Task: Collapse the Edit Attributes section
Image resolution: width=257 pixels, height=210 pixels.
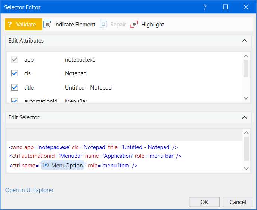Action: tap(244, 41)
